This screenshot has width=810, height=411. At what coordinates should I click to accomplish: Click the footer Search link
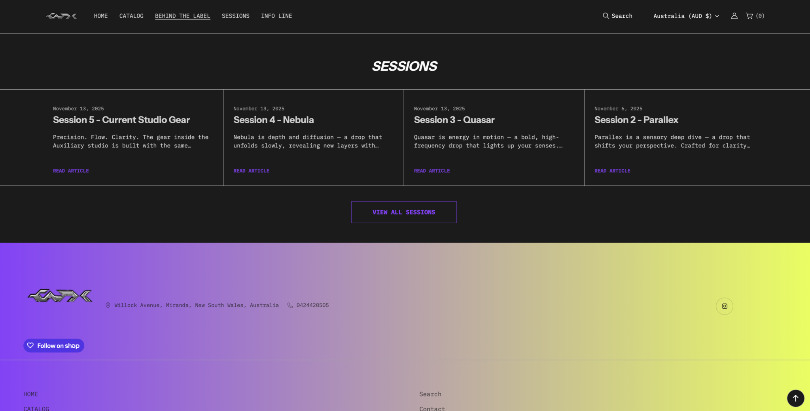tap(430, 394)
